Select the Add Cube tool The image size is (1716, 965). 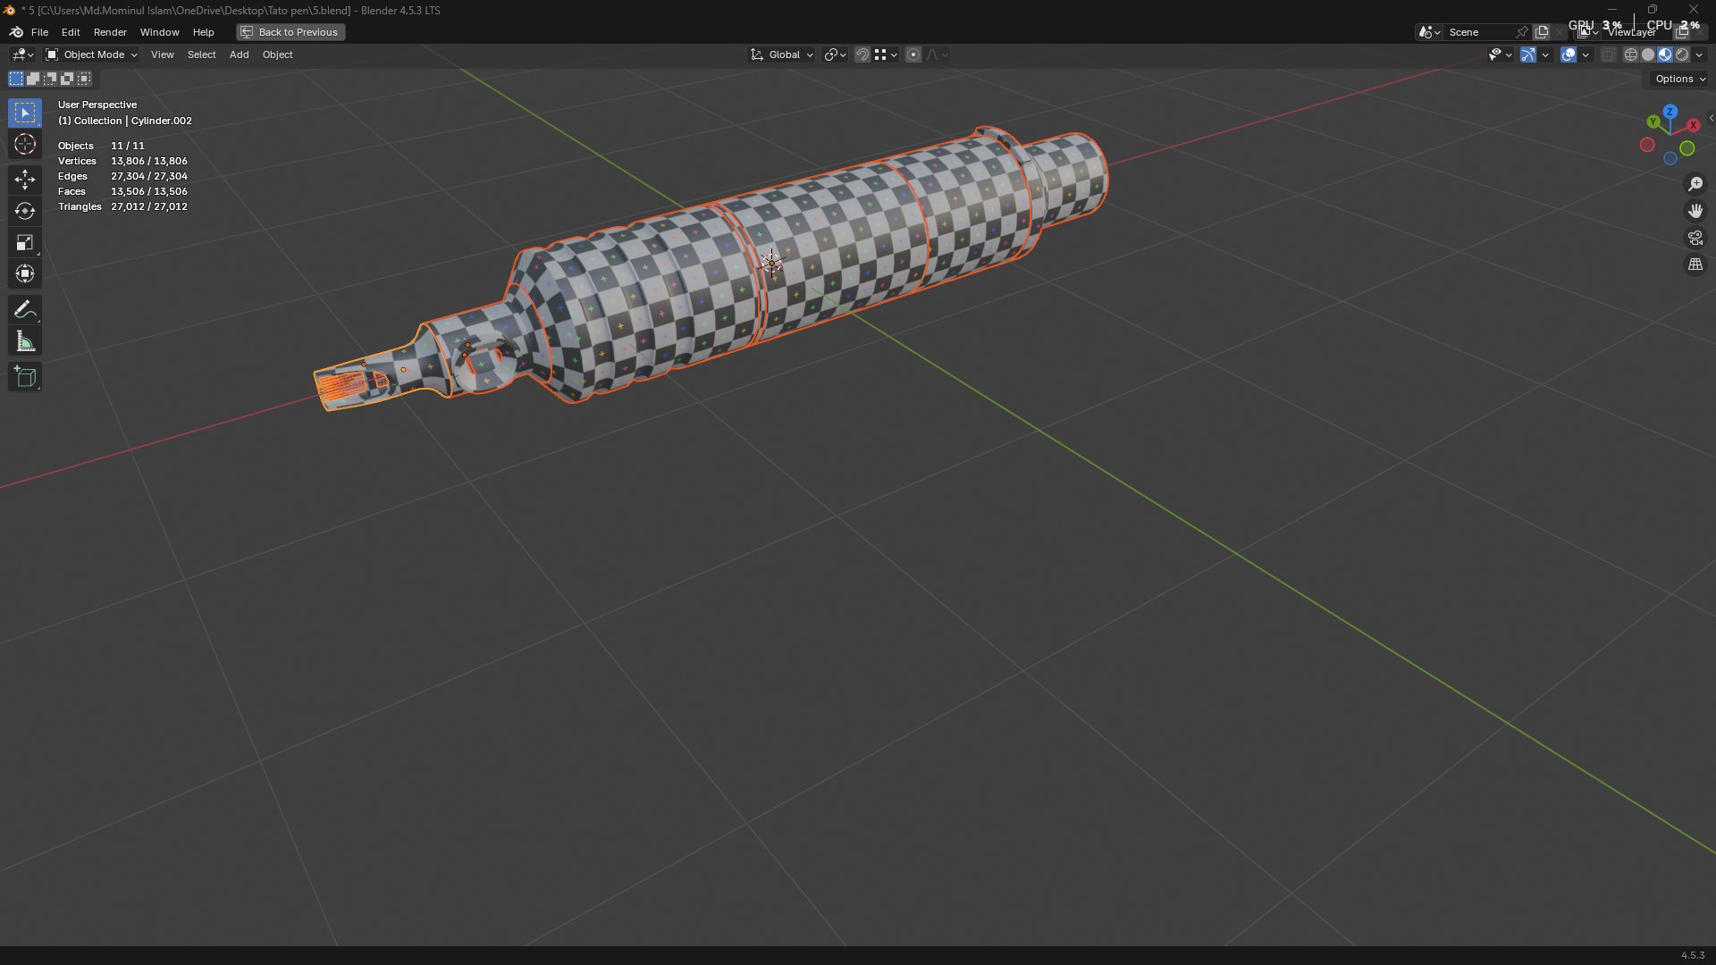pyautogui.click(x=25, y=376)
